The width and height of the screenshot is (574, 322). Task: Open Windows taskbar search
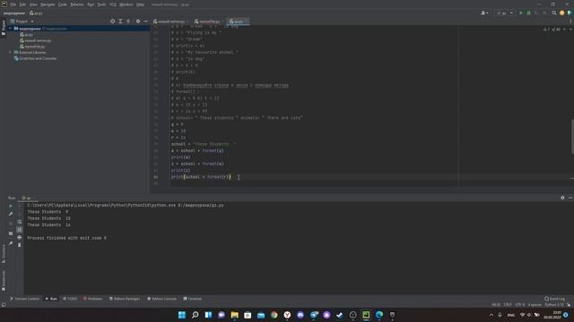click(x=196, y=315)
